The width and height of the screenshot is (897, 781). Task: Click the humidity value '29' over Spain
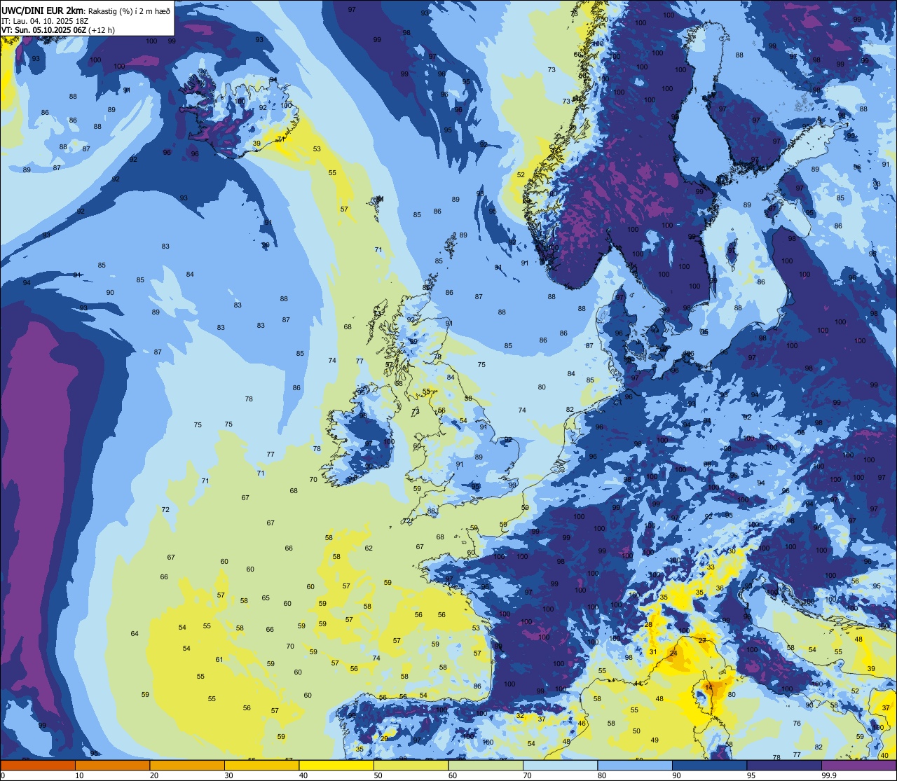(x=384, y=738)
